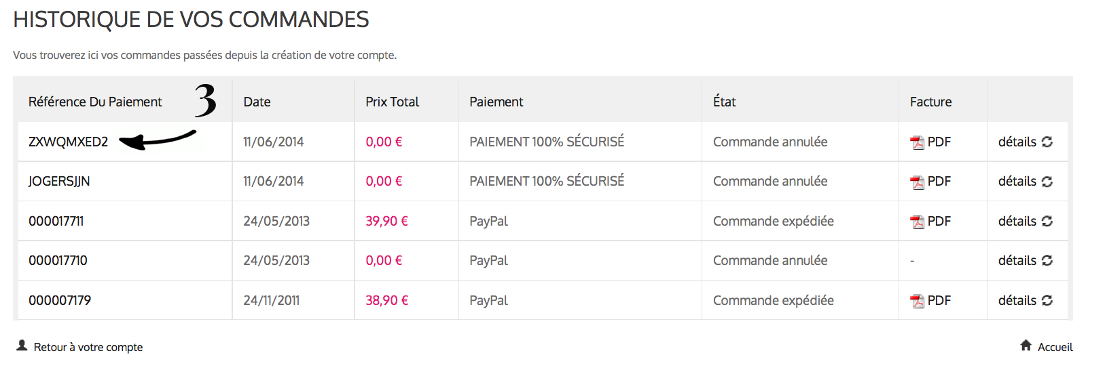Open détails link for order 000017711

click(1017, 221)
